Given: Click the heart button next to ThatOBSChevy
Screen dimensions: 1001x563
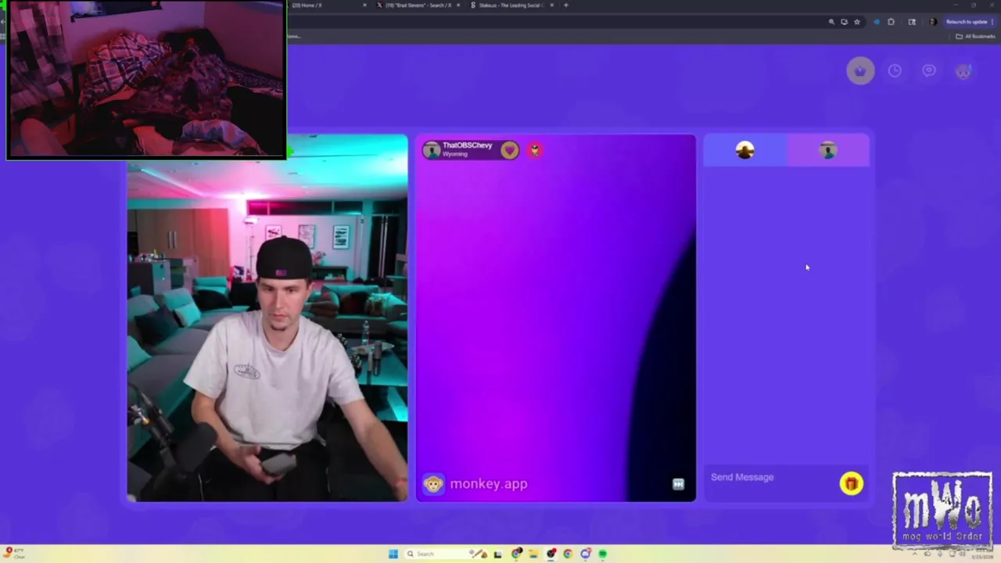Looking at the screenshot, I should 509,149.
